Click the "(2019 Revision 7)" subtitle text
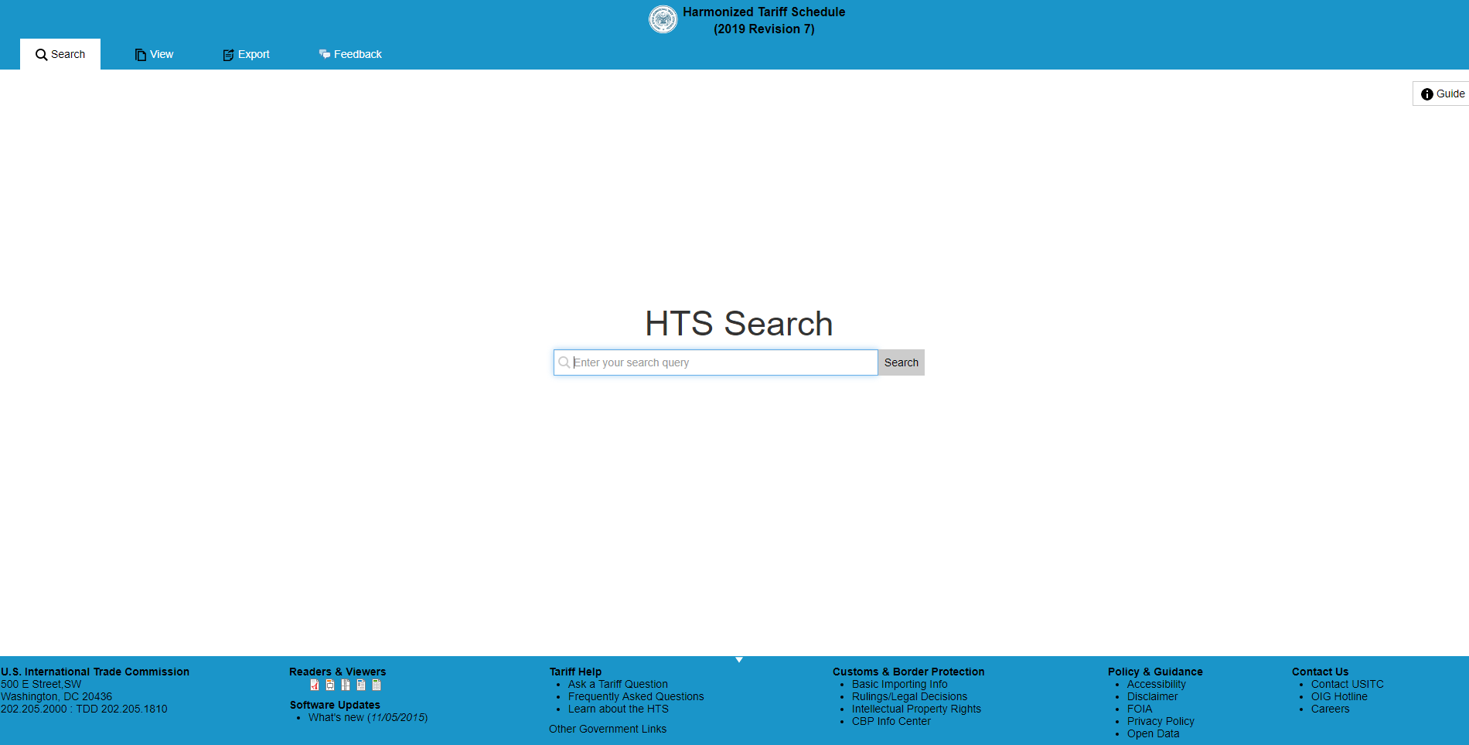The width and height of the screenshot is (1469, 745). tap(764, 29)
